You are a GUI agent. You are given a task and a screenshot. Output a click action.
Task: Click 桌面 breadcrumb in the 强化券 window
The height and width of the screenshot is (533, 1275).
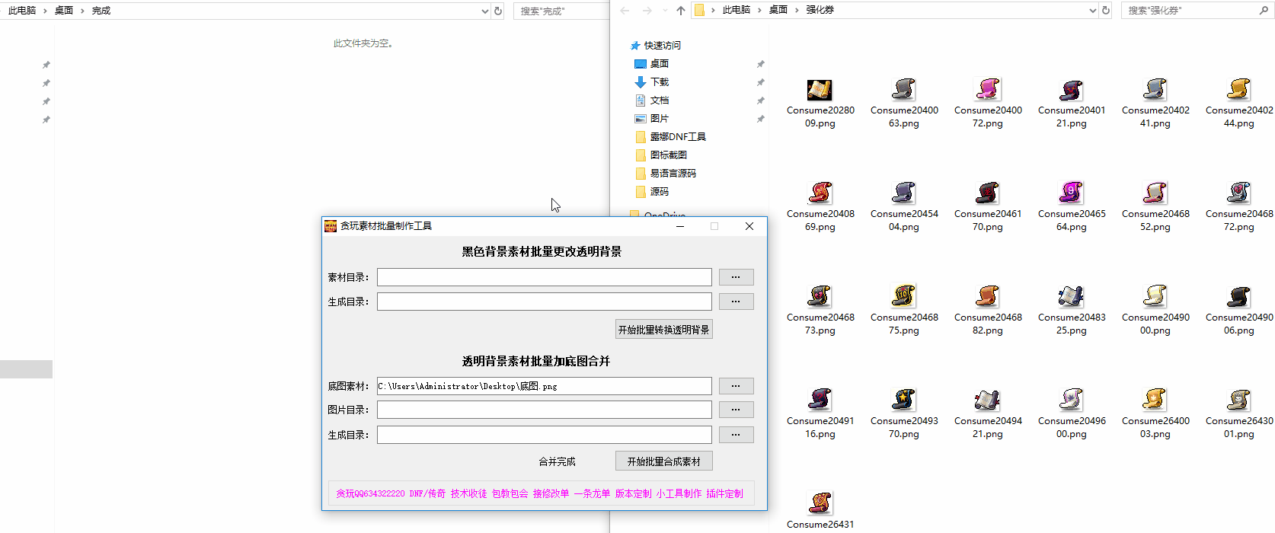(778, 10)
